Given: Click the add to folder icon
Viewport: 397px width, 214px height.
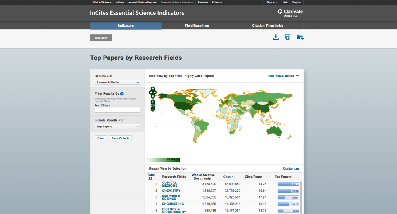Looking at the screenshot, I should click(300, 37).
